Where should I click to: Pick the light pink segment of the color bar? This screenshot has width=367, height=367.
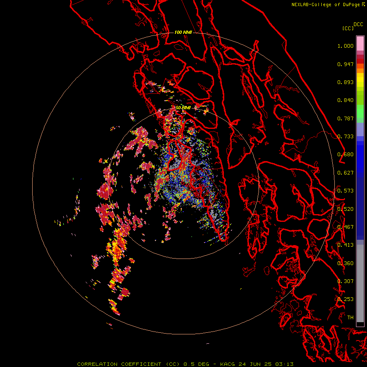pyautogui.click(x=360, y=44)
